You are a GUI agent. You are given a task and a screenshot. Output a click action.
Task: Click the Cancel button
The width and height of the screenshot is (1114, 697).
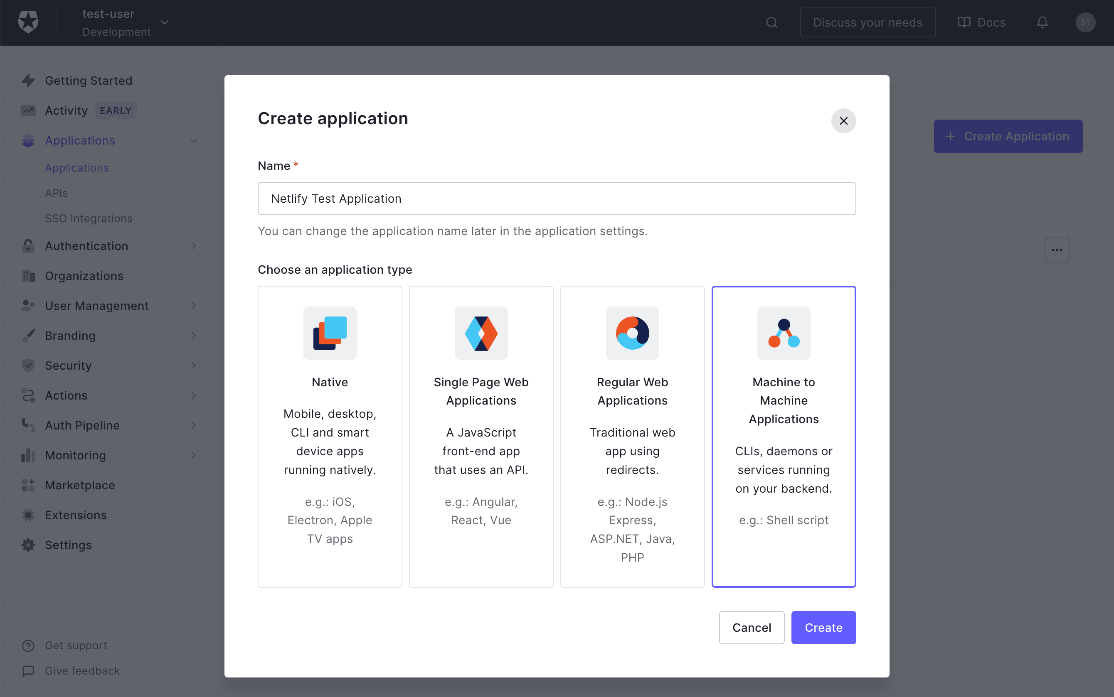(751, 627)
